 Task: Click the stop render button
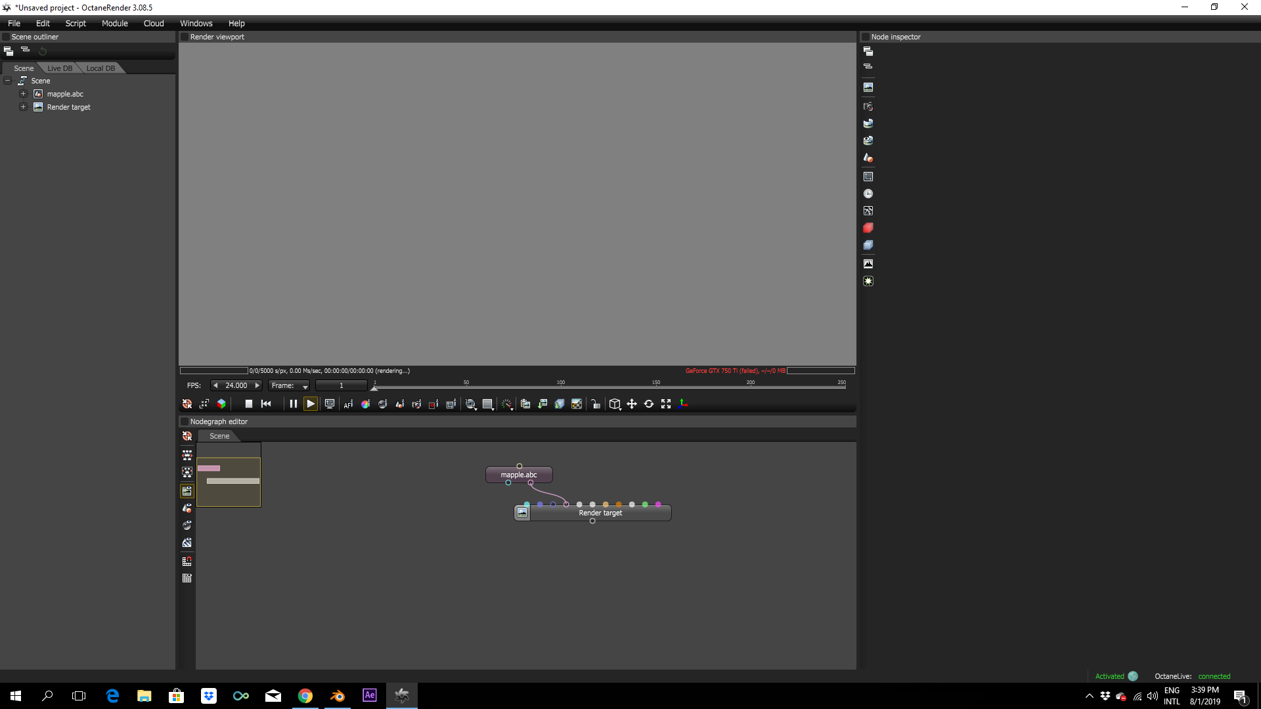pos(248,404)
